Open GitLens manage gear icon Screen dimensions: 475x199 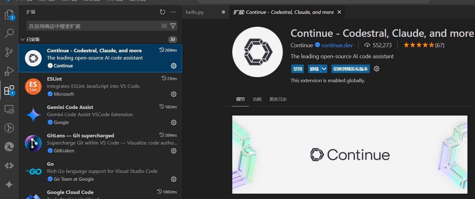(174, 151)
